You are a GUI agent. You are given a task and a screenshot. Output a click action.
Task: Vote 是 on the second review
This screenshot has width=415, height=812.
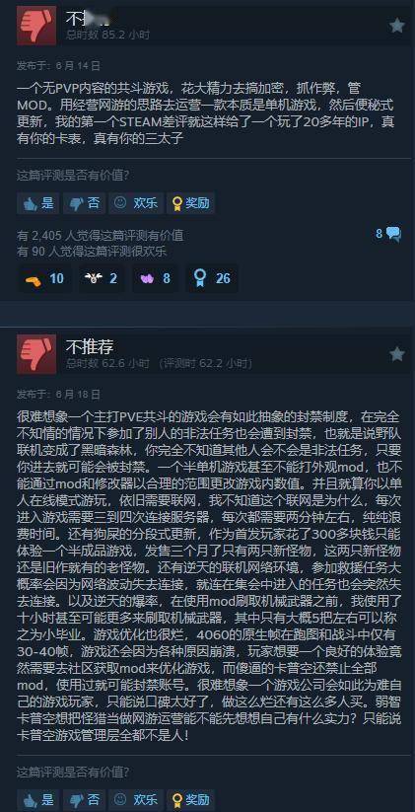tap(38, 799)
